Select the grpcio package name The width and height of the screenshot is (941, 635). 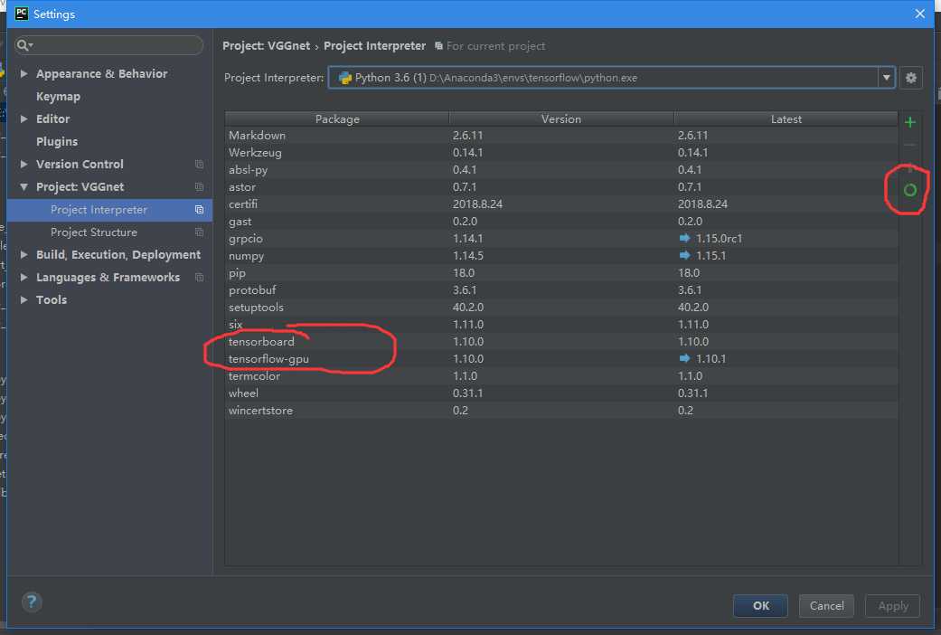(246, 239)
